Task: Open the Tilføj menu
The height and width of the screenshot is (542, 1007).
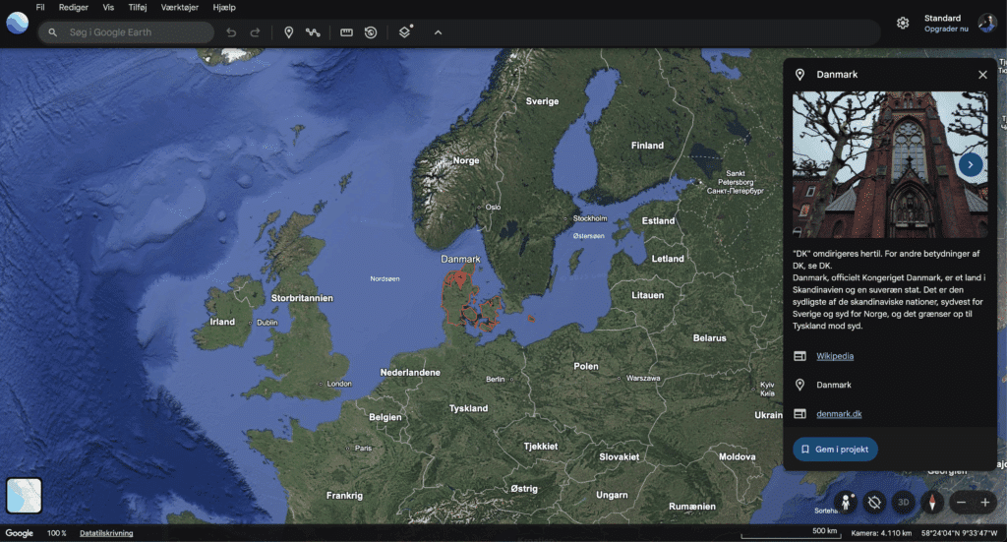Action: coord(138,7)
